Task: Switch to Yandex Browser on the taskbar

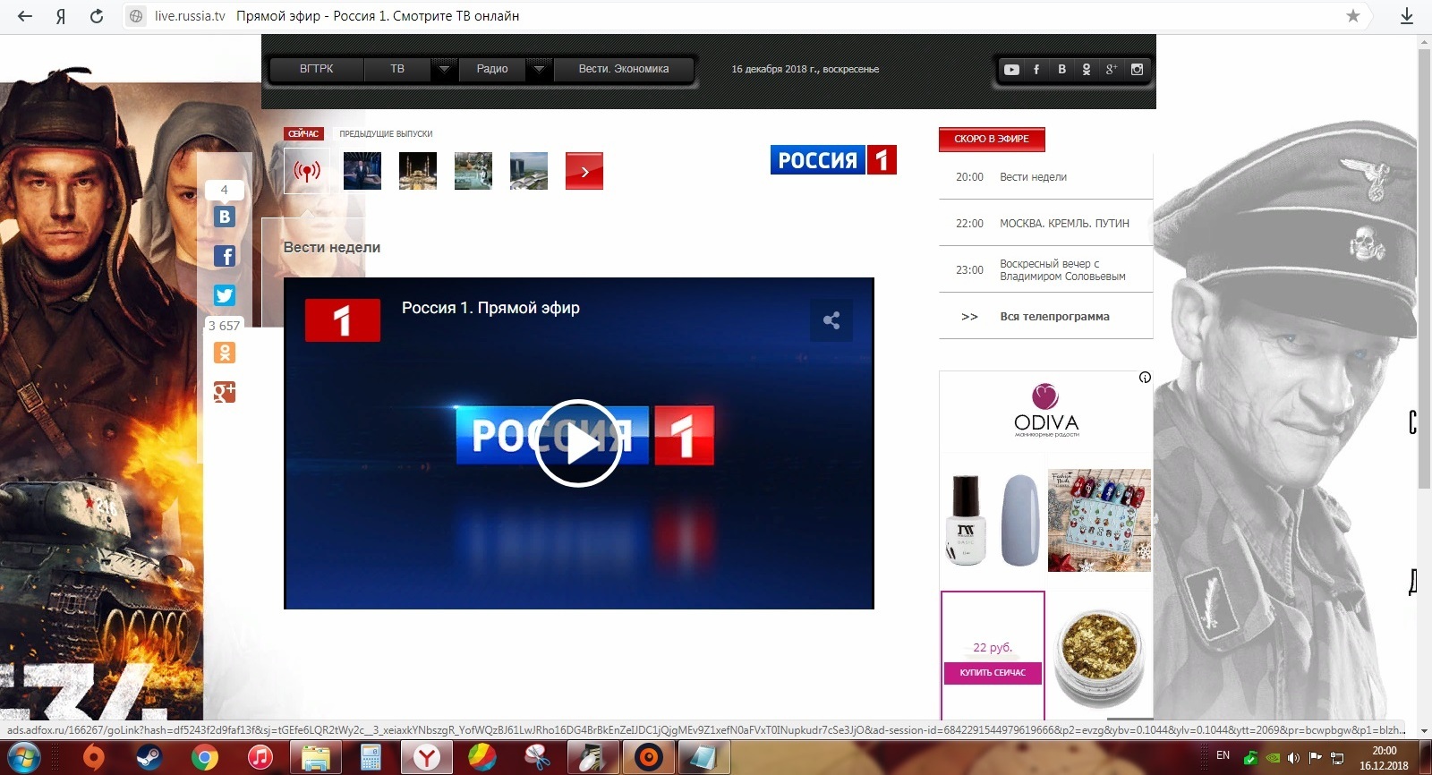Action: click(427, 758)
